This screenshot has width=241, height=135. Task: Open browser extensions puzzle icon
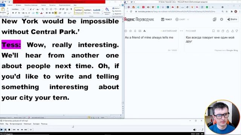click(x=232, y=12)
